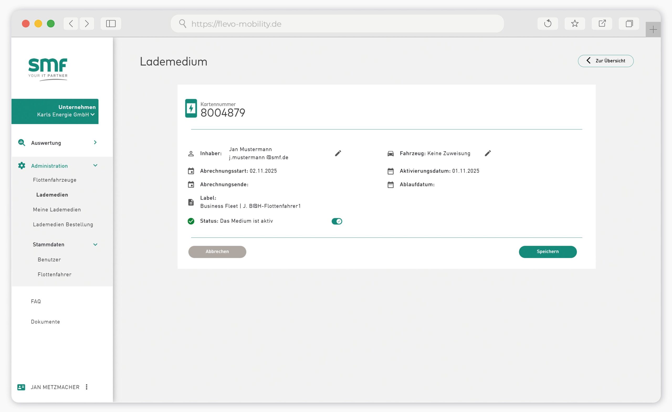The width and height of the screenshot is (672, 412).
Task: Disable the Medium status toggle
Action: (x=337, y=221)
